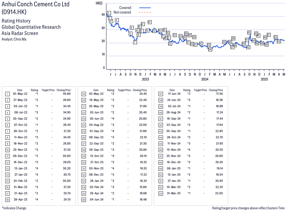Select the date 17-Jun-24
288x210 pixels.
point(174,94)
